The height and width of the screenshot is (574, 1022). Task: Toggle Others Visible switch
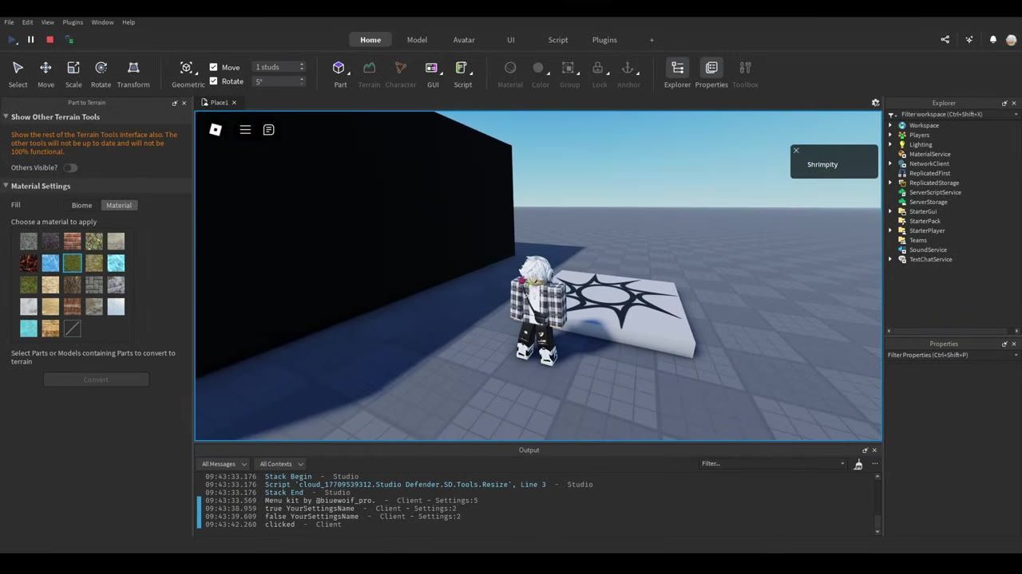click(x=70, y=168)
